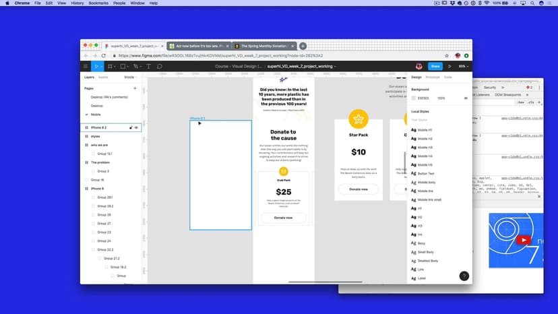The height and width of the screenshot is (314, 558).
Task: Add a new page with plus icon
Action: pyautogui.click(x=135, y=88)
